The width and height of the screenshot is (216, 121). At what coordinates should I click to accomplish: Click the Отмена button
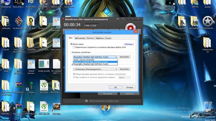130,87
